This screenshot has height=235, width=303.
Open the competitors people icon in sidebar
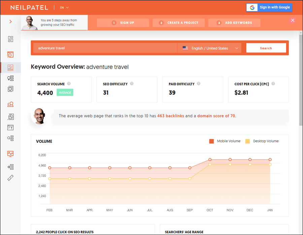click(10, 104)
